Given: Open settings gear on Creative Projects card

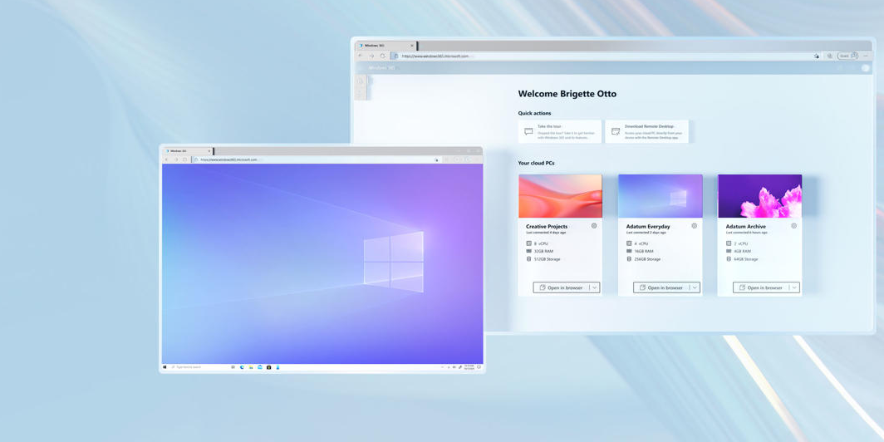Looking at the screenshot, I should click(x=594, y=226).
